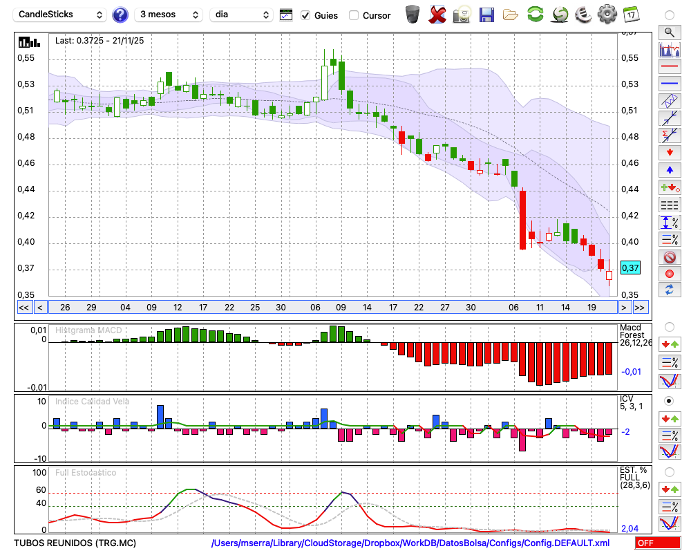Uncheck the Guies checkbox
This screenshot has height=553, width=691.
[x=305, y=15]
